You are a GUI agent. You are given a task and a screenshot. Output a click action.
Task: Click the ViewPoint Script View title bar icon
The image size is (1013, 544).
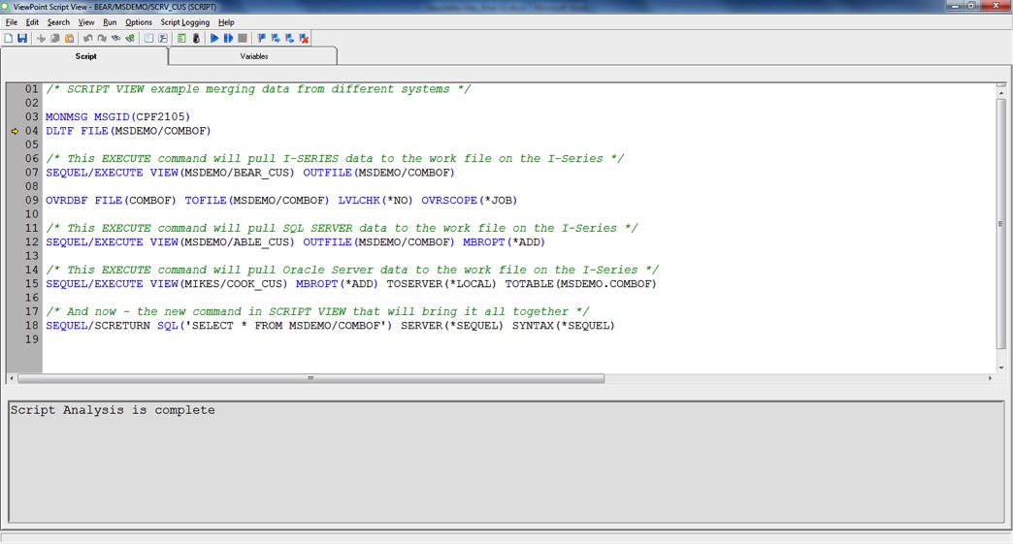point(5,7)
